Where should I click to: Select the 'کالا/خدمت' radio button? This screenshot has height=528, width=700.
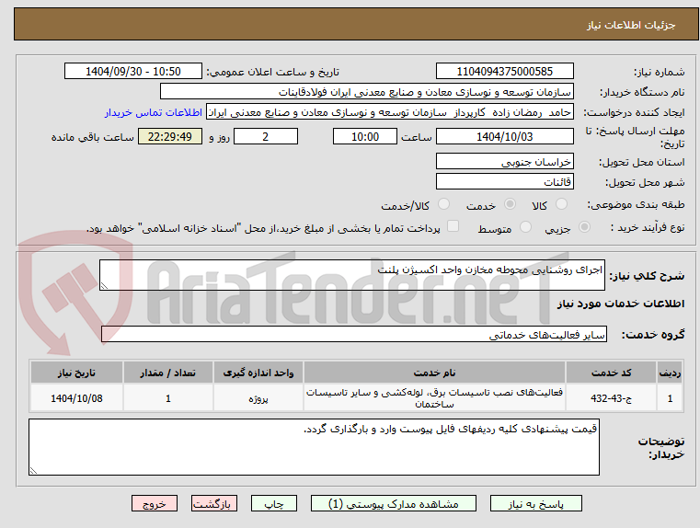[x=443, y=204]
